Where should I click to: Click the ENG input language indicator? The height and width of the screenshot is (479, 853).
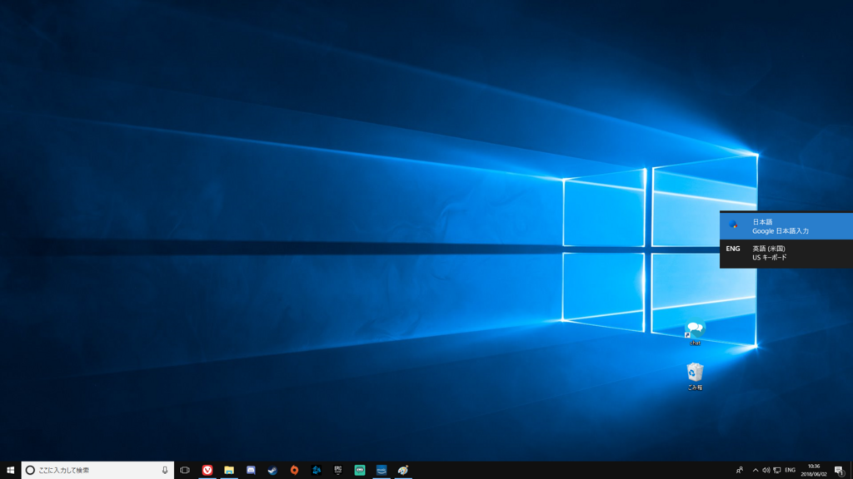(x=791, y=470)
